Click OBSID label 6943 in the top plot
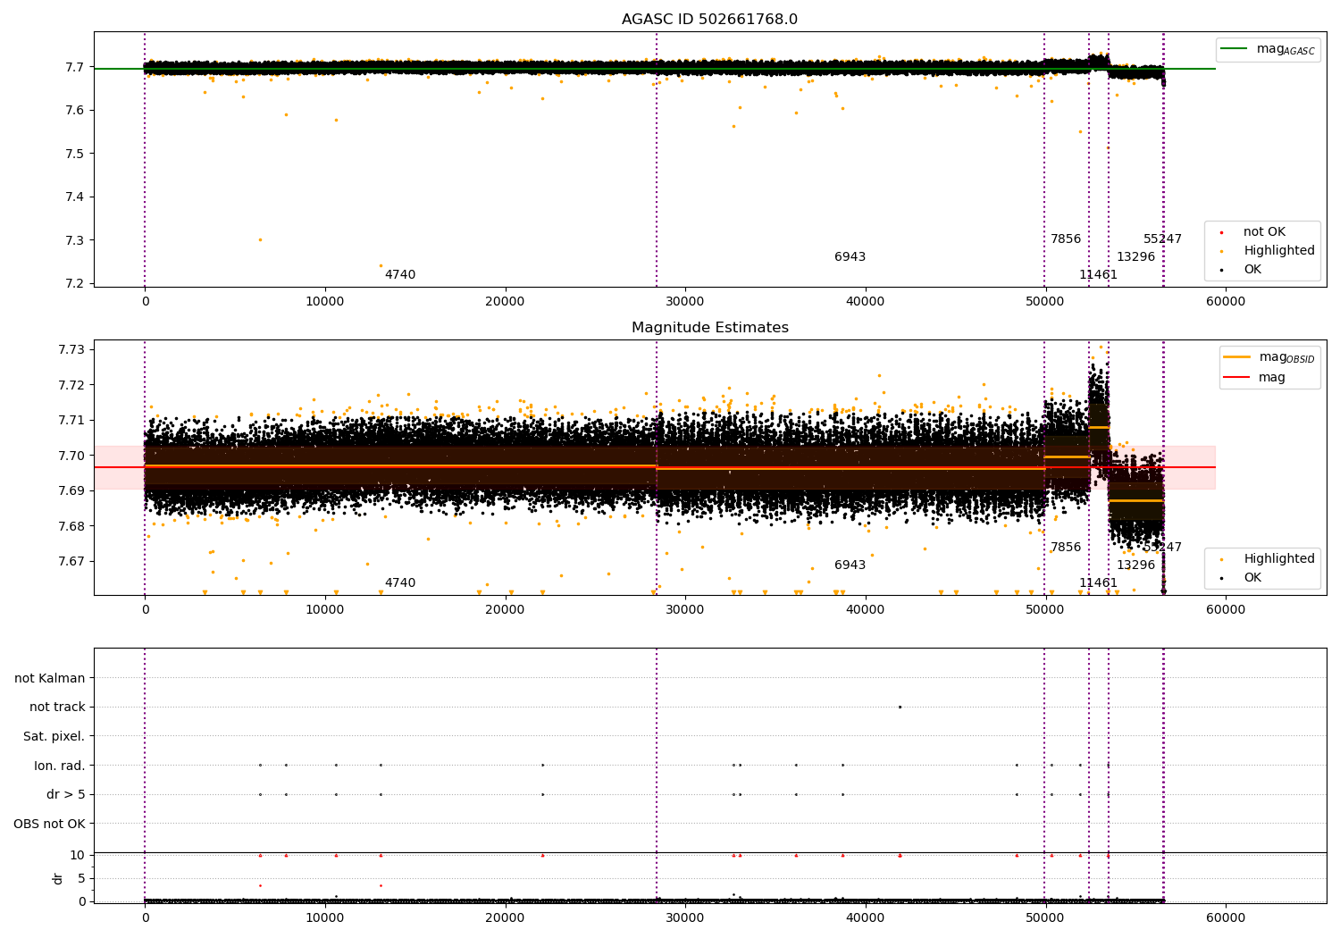 tap(850, 257)
